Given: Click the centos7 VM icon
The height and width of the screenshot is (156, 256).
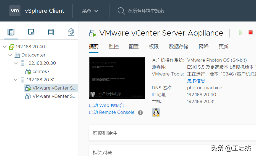Looking at the screenshot, I should [28, 72].
